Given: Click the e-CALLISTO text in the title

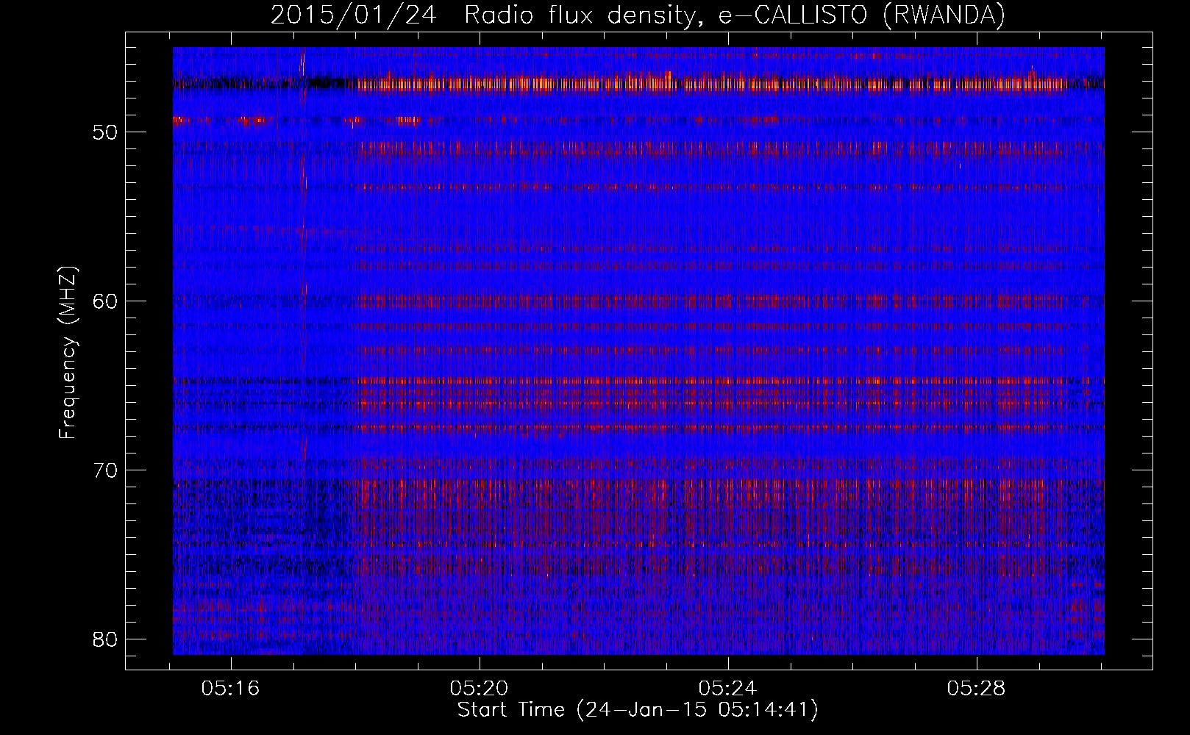Looking at the screenshot, I should (793, 15).
